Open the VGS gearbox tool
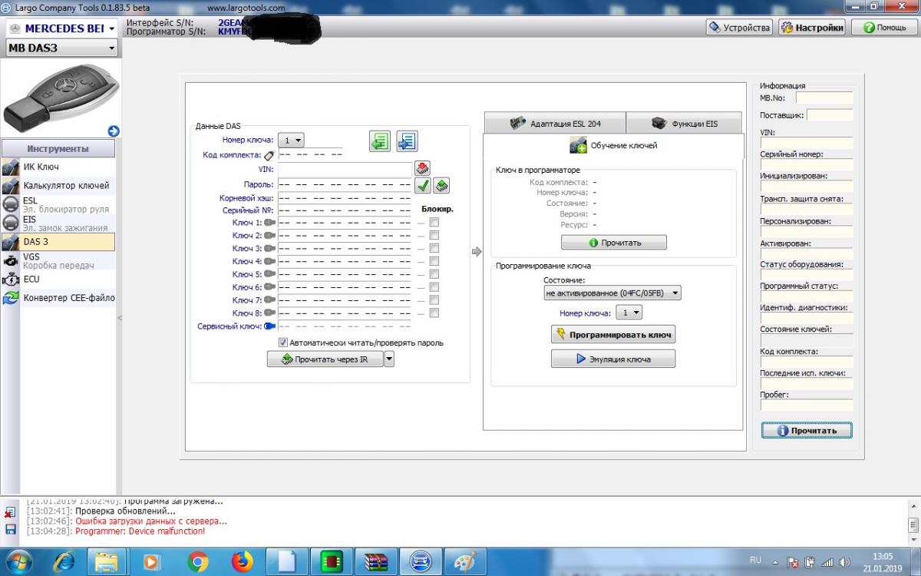 [x=58, y=260]
